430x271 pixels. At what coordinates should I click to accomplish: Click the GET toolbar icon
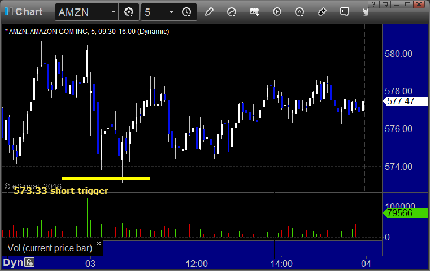(x=254, y=12)
